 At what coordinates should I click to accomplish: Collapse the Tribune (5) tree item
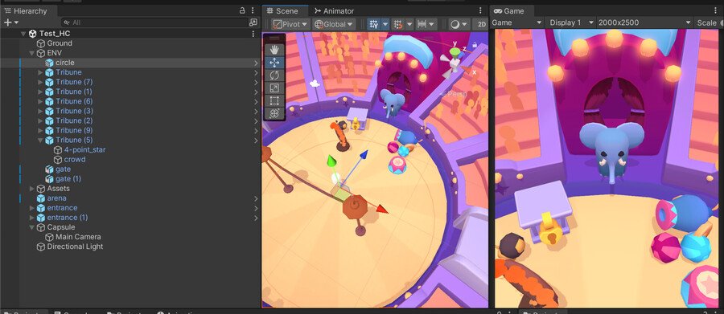pos(41,141)
